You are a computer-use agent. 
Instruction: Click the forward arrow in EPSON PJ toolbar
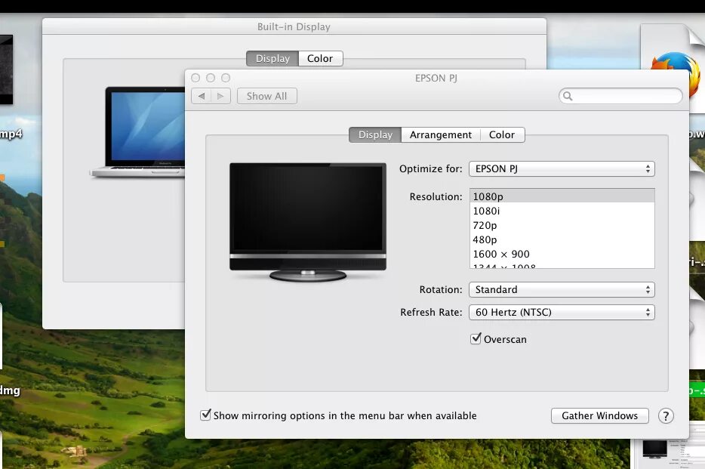click(x=220, y=96)
